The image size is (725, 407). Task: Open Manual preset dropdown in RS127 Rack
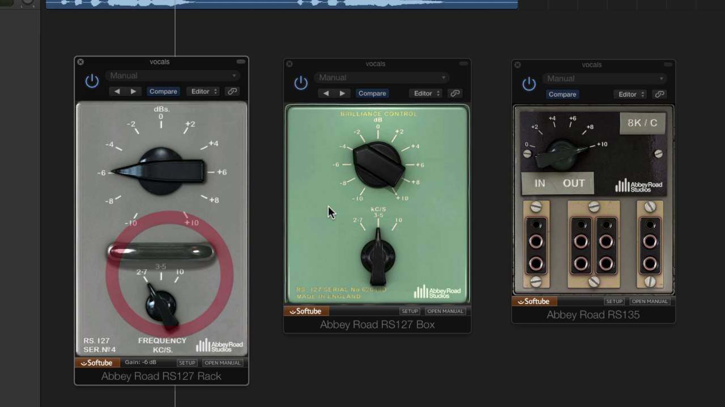pos(172,76)
